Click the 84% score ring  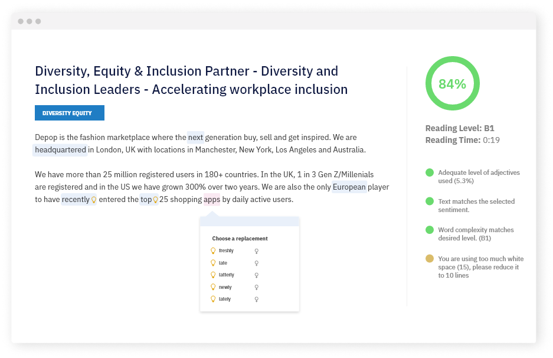pos(453,83)
